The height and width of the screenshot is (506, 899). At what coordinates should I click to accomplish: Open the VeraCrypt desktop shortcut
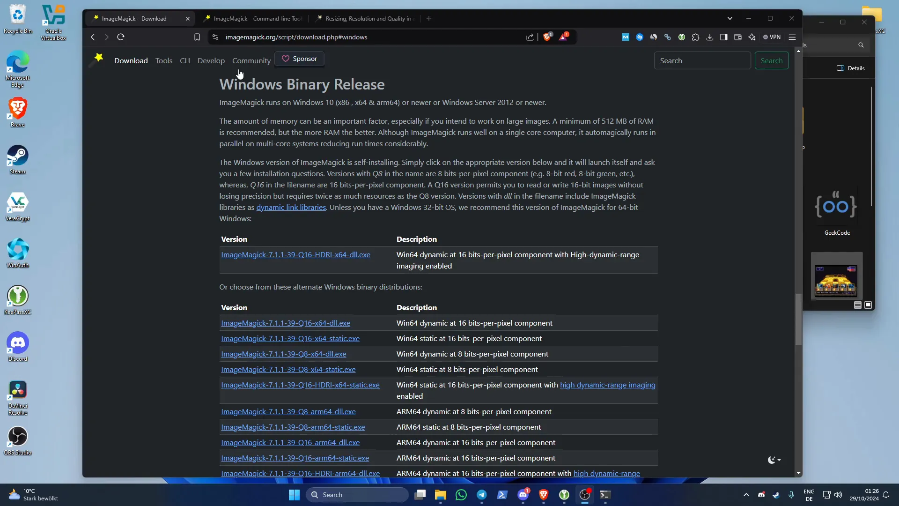tap(18, 207)
